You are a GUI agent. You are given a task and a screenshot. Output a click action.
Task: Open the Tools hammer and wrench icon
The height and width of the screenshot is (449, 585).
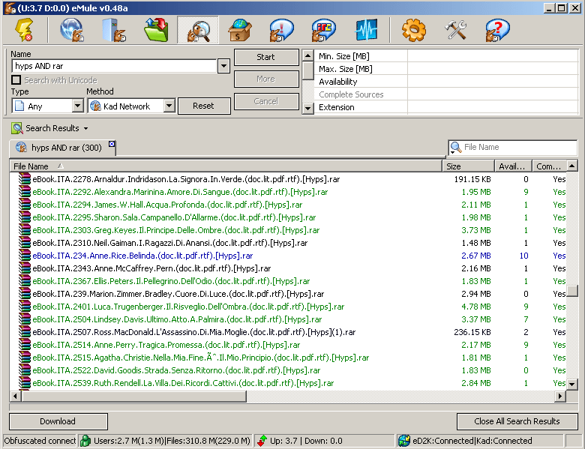coord(455,30)
